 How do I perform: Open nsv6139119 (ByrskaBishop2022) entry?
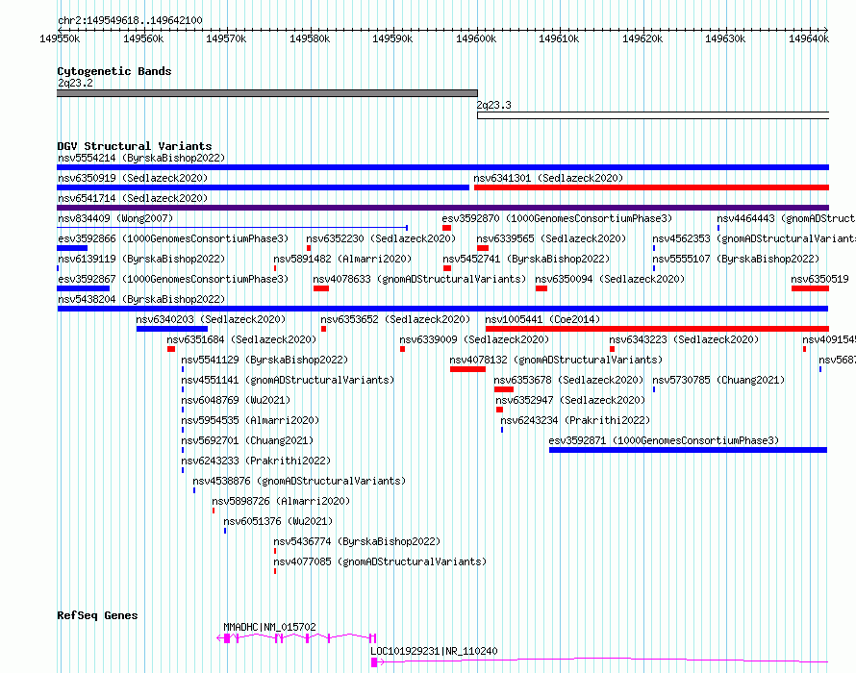click(141, 260)
